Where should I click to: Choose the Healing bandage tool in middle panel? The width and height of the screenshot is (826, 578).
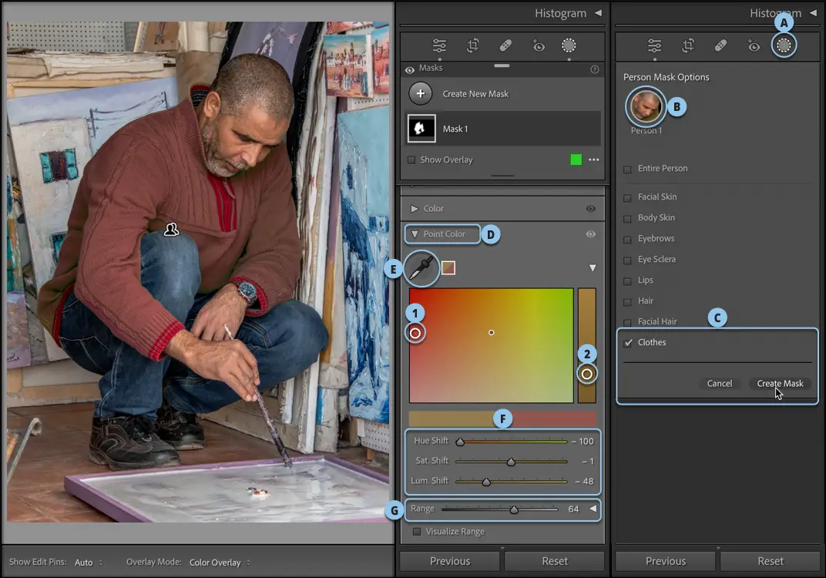click(505, 45)
